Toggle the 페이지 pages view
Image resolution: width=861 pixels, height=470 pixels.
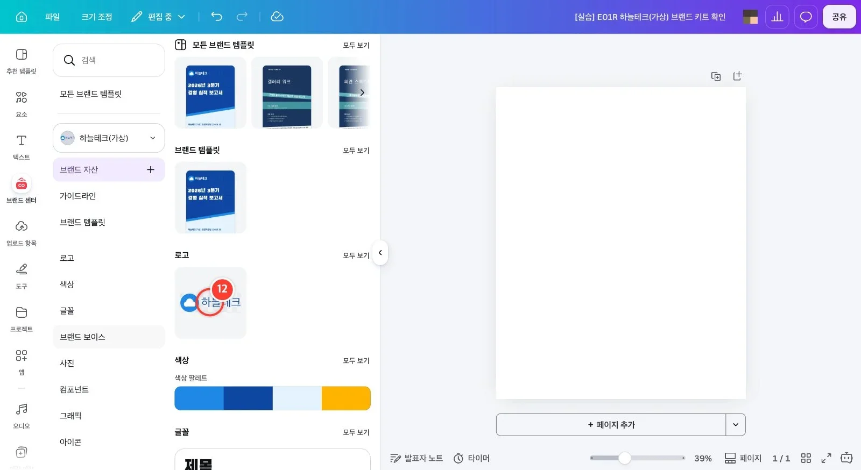[x=743, y=458]
